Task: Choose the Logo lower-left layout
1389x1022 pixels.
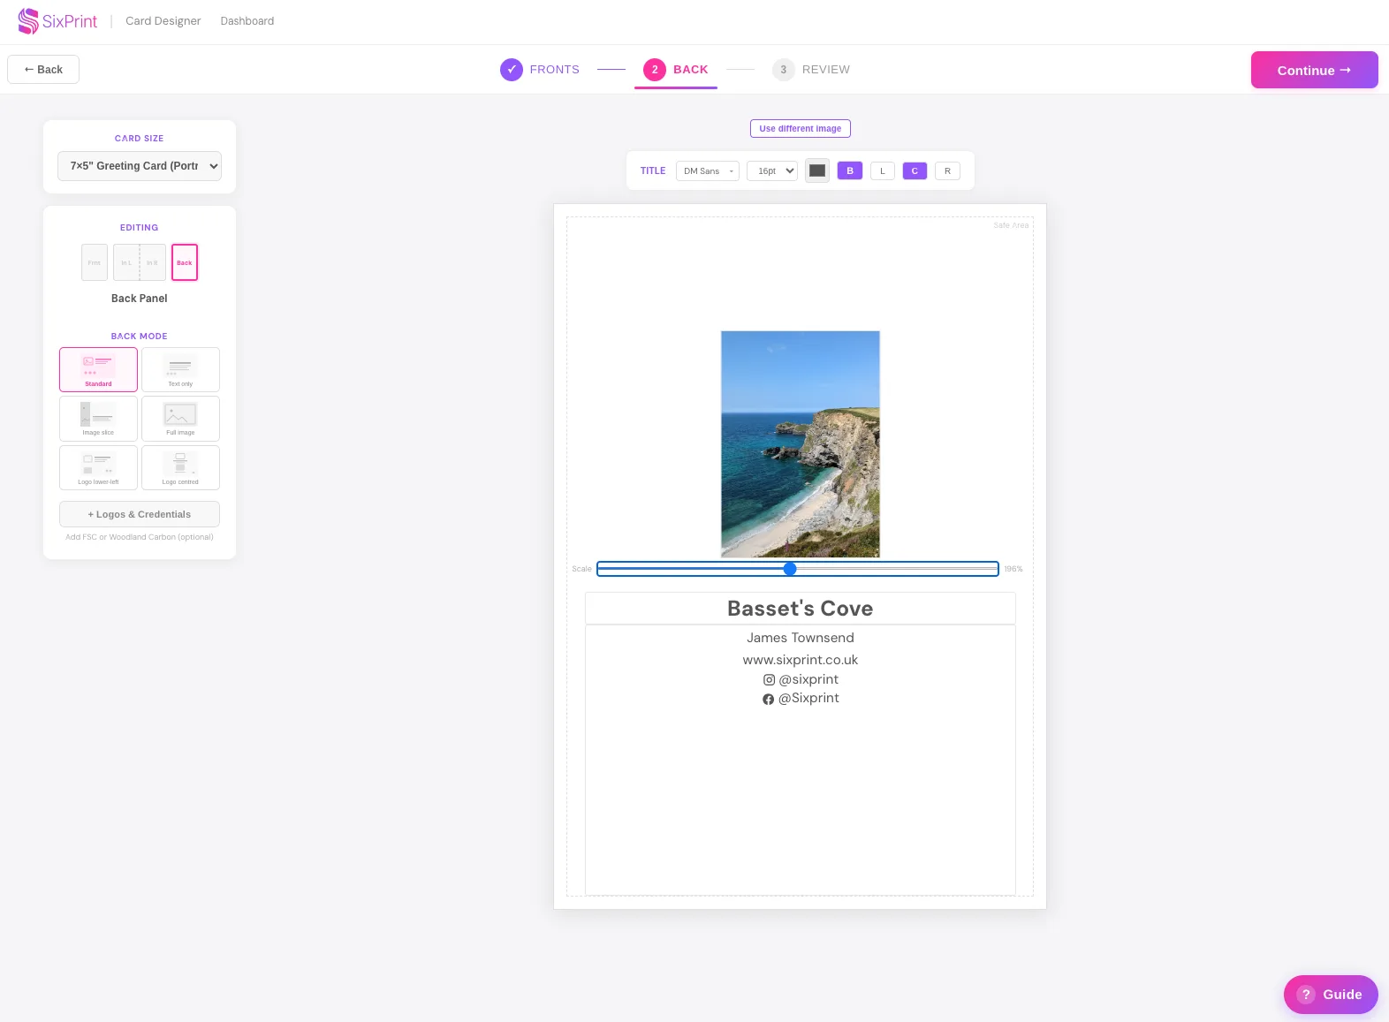Action: click(x=98, y=467)
